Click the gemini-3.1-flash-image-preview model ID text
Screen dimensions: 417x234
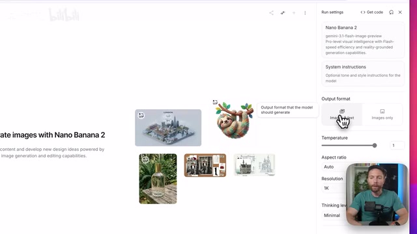pyautogui.click(x=353, y=36)
